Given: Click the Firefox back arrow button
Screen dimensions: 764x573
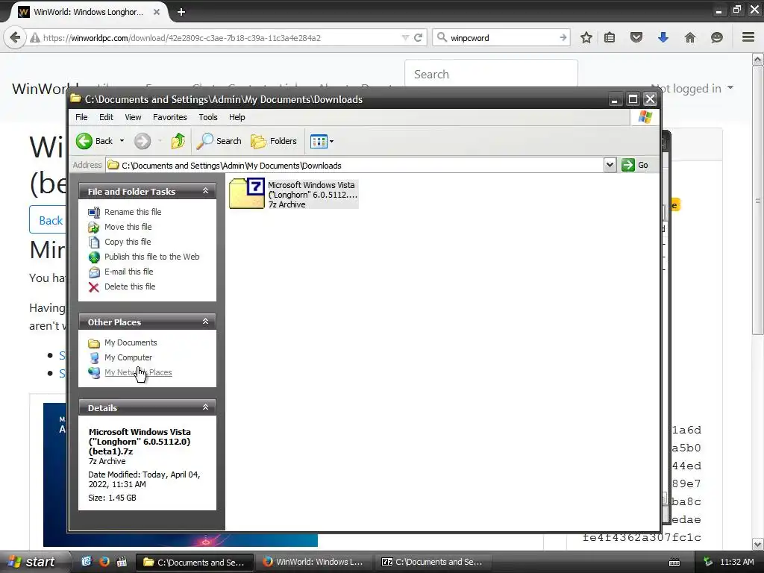Looking at the screenshot, I should point(15,37).
